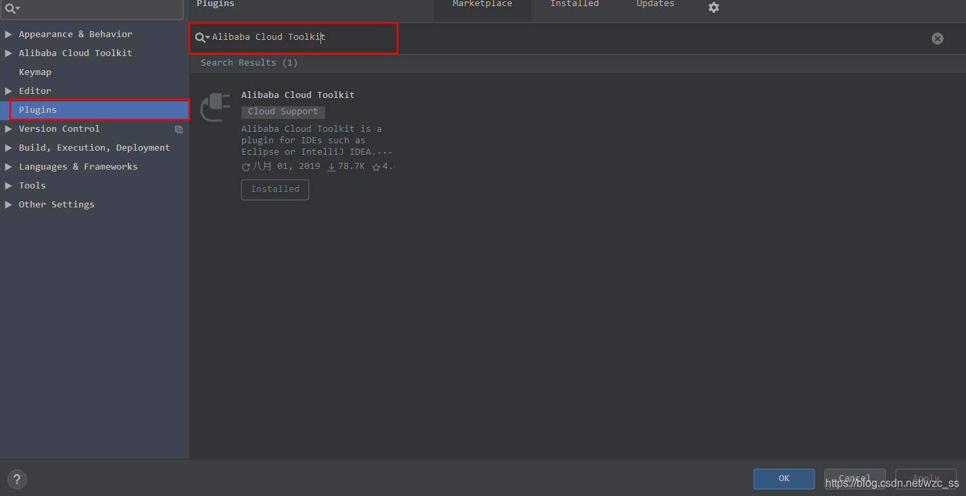The width and height of the screenshot is (966, 496).
Task: Click the Installed button under plugin
Action: [275, 189]
